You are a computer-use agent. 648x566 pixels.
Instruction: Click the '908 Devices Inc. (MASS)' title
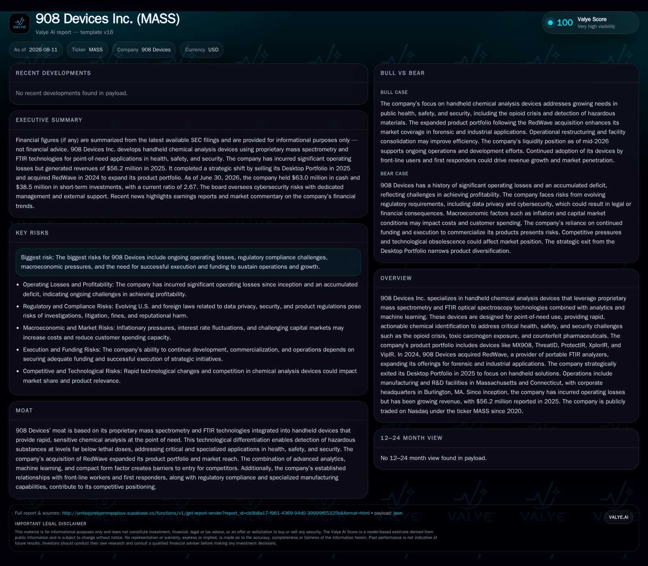pyautogui.click(x=108, y=19)
